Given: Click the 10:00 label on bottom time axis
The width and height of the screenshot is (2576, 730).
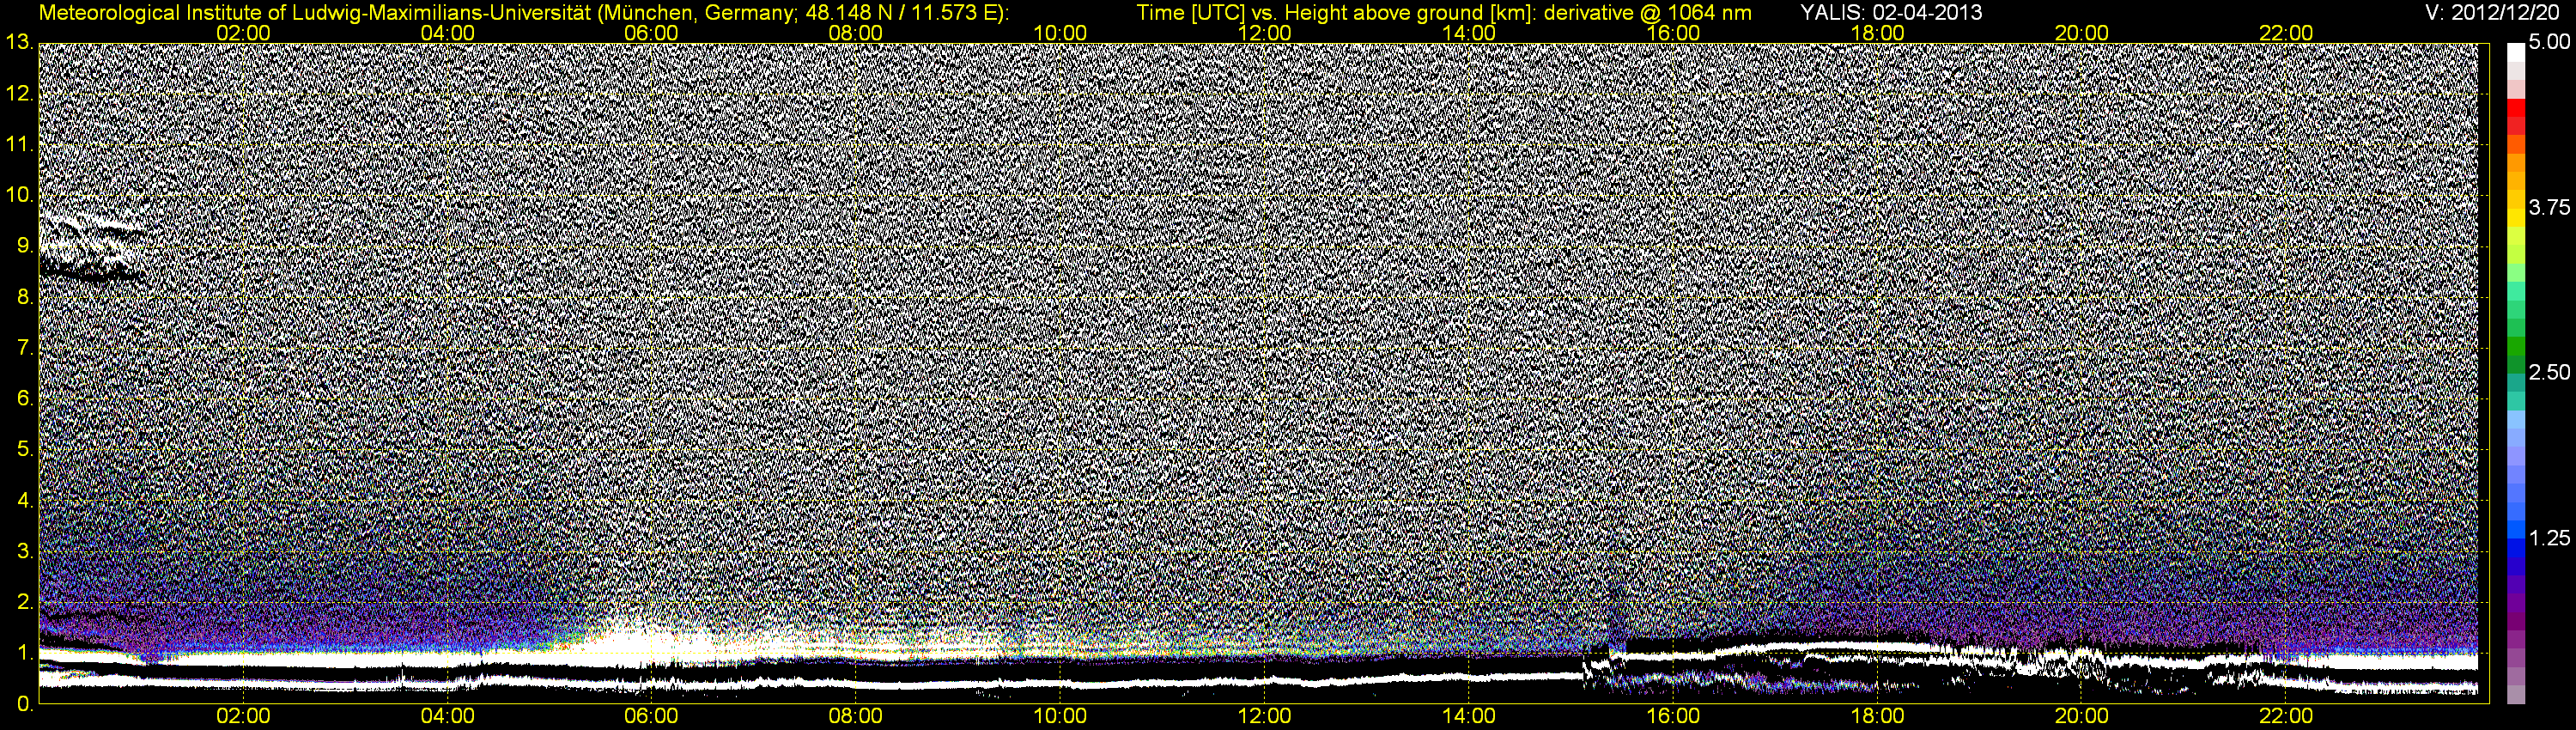Looking at the screenshot, I should pos(1060,716).
